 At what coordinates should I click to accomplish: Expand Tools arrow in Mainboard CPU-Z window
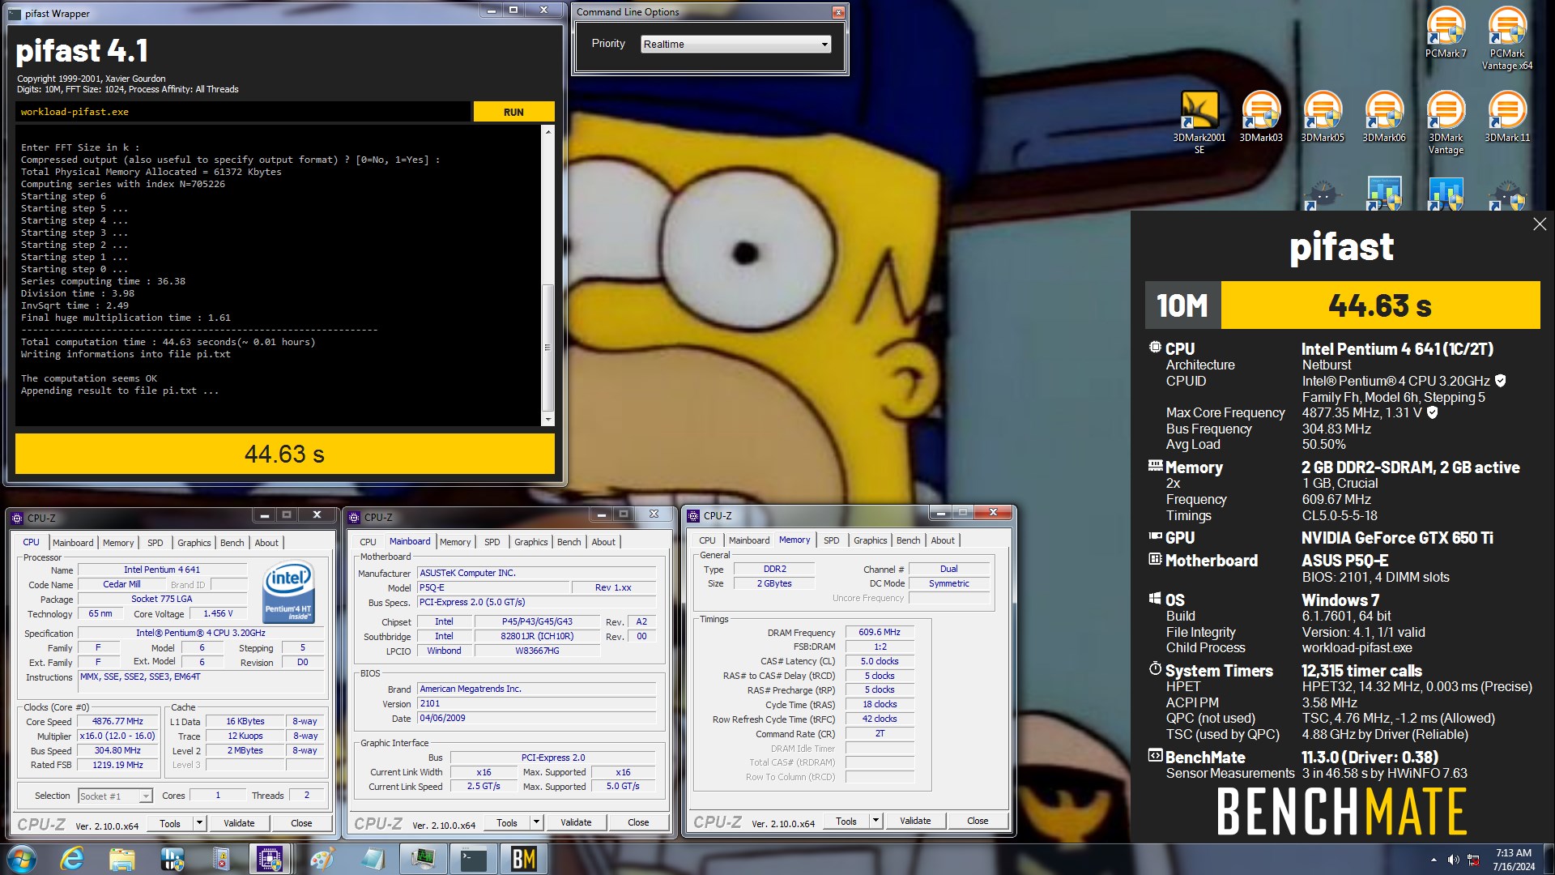click(x=536, y=822)
